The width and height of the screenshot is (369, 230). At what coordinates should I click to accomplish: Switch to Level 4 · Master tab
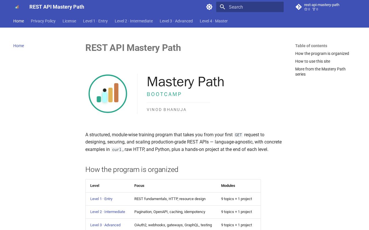tap(214, 21)
